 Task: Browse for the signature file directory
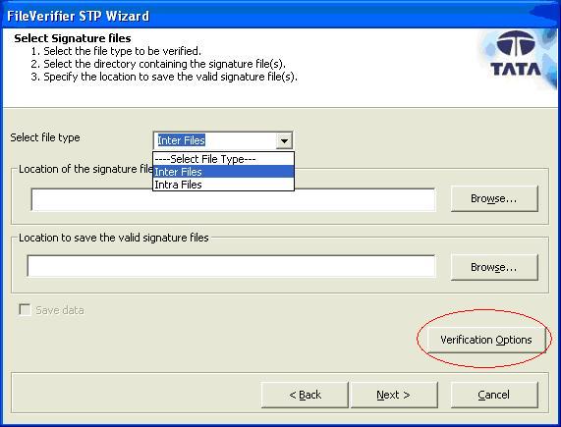[x=494, y=198]
